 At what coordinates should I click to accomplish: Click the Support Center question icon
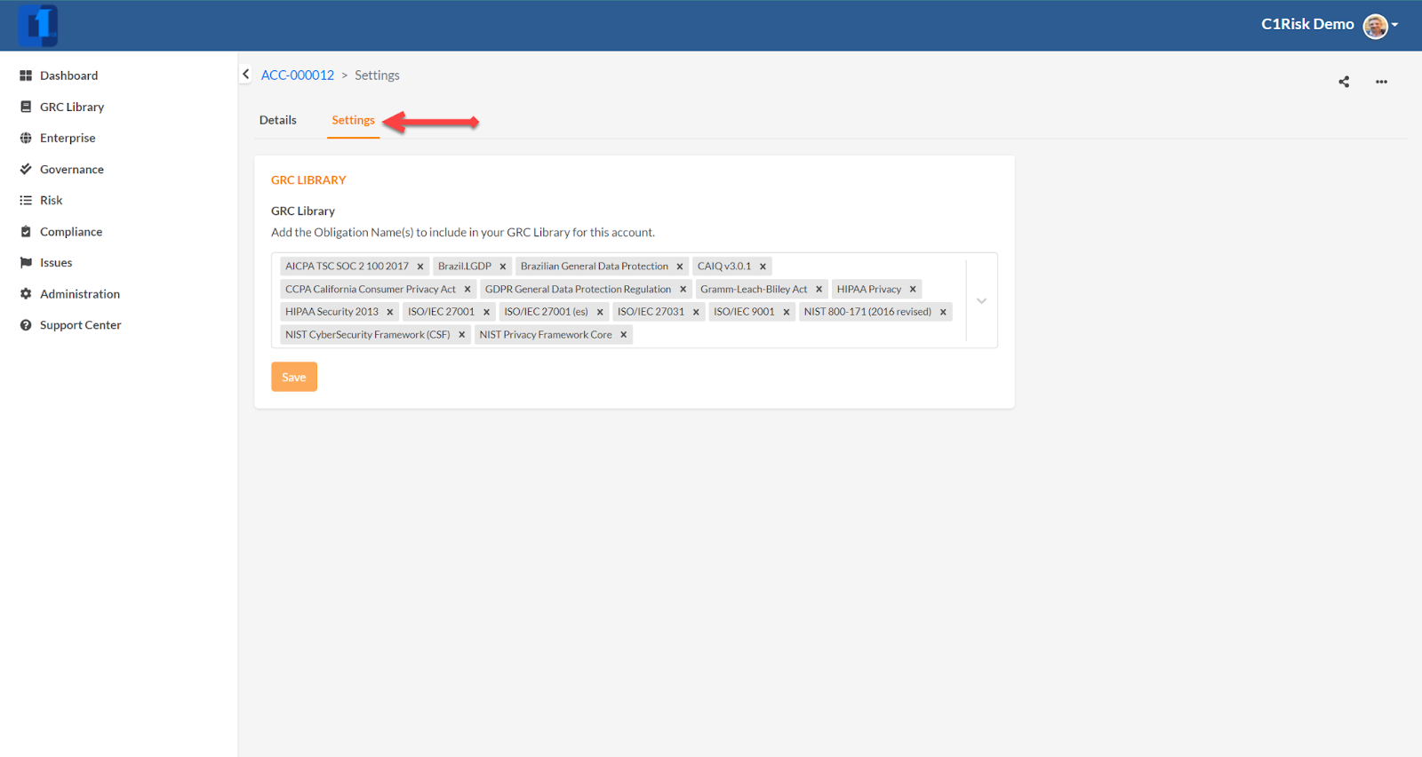click(x=26, y=325)
